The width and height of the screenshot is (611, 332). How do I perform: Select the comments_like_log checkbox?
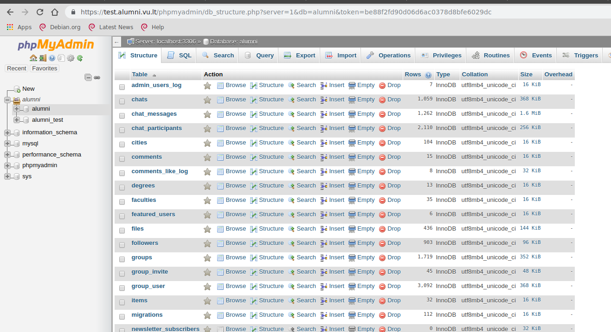pos(122,173)
